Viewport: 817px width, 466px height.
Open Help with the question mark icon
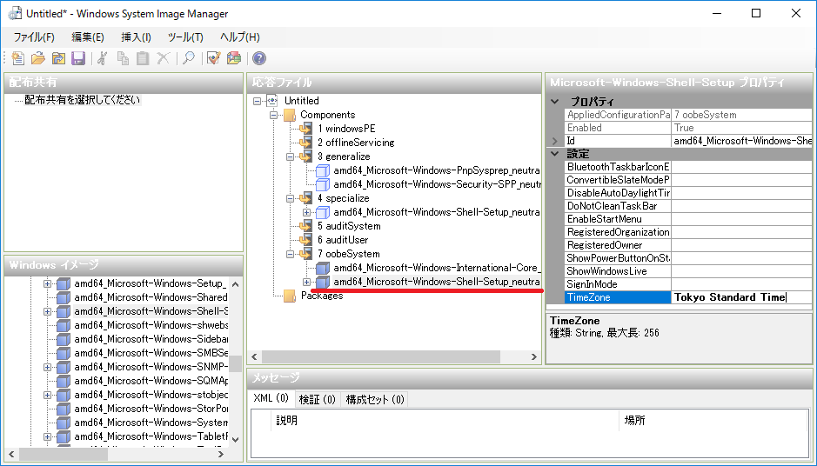[259, 58]
